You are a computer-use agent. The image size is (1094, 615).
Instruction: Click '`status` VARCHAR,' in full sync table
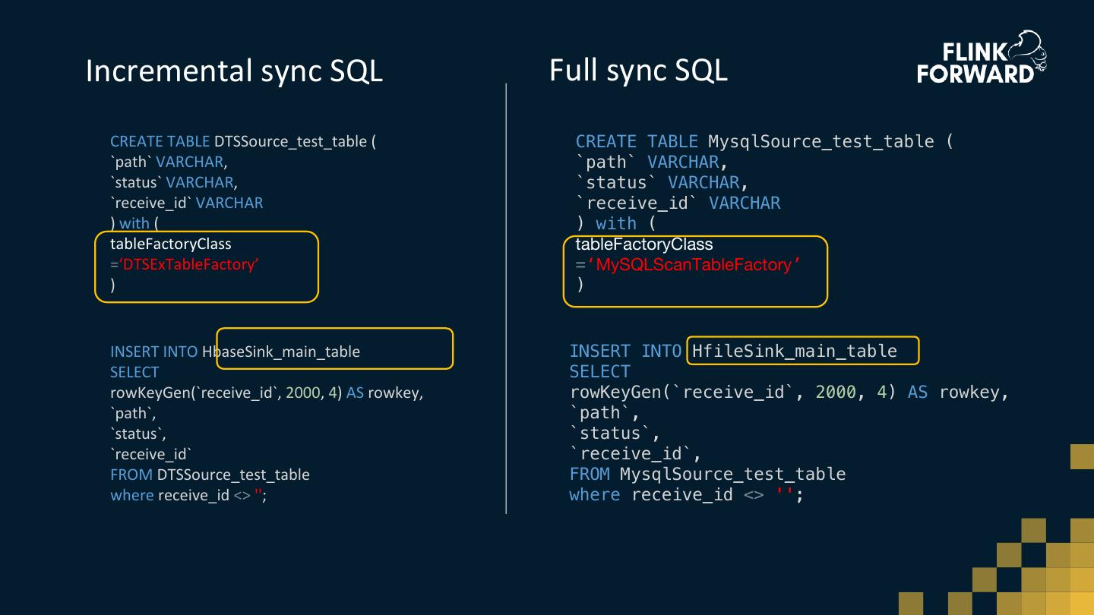[x=662, y=183]
